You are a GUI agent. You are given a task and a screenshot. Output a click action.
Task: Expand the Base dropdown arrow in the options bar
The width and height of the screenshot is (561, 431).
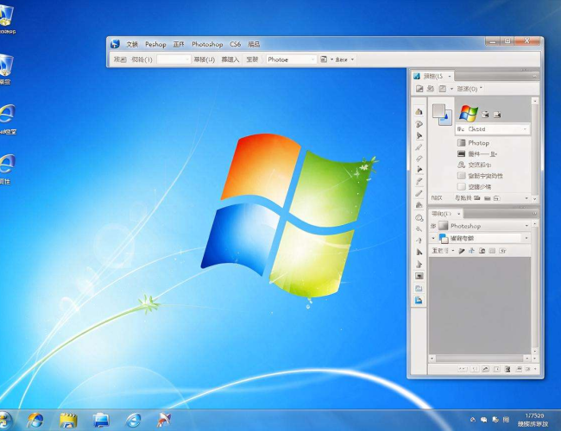coord(352,59)
